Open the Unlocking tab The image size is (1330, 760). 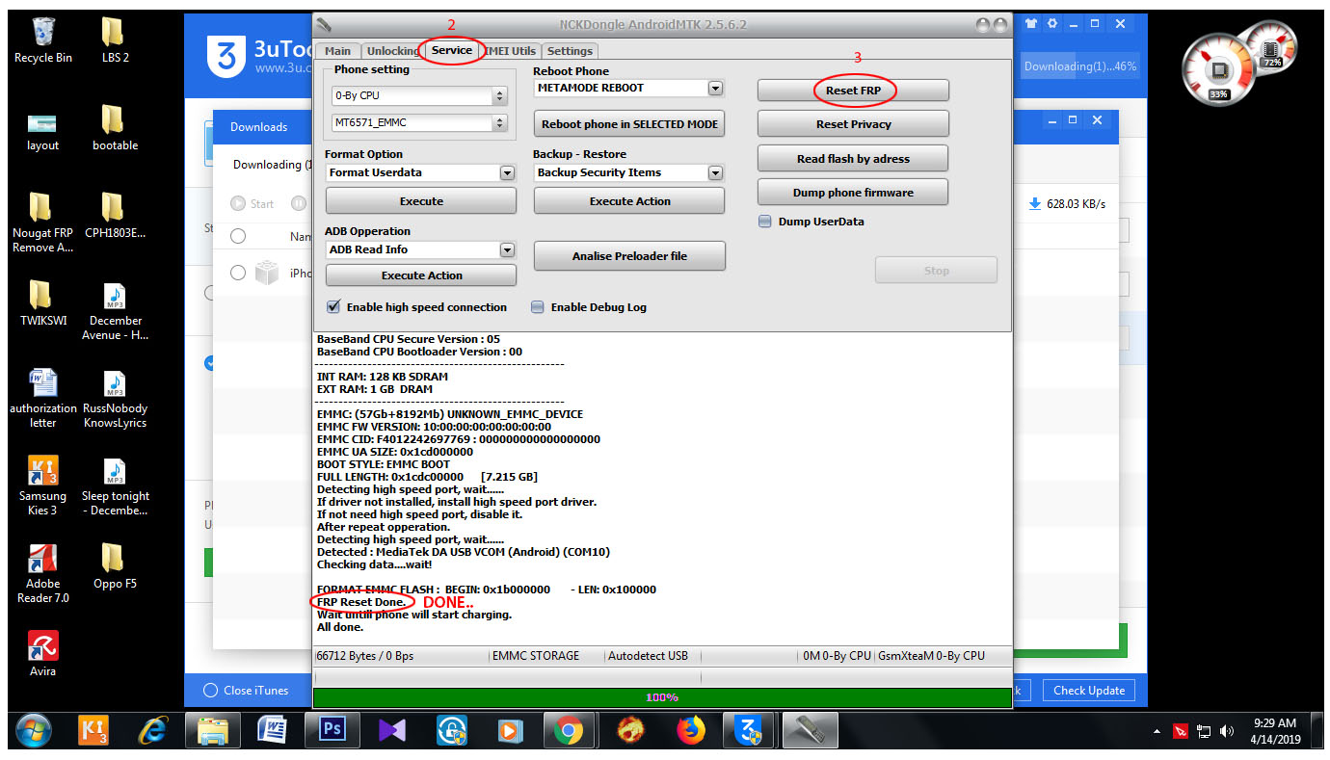(393, 51)
